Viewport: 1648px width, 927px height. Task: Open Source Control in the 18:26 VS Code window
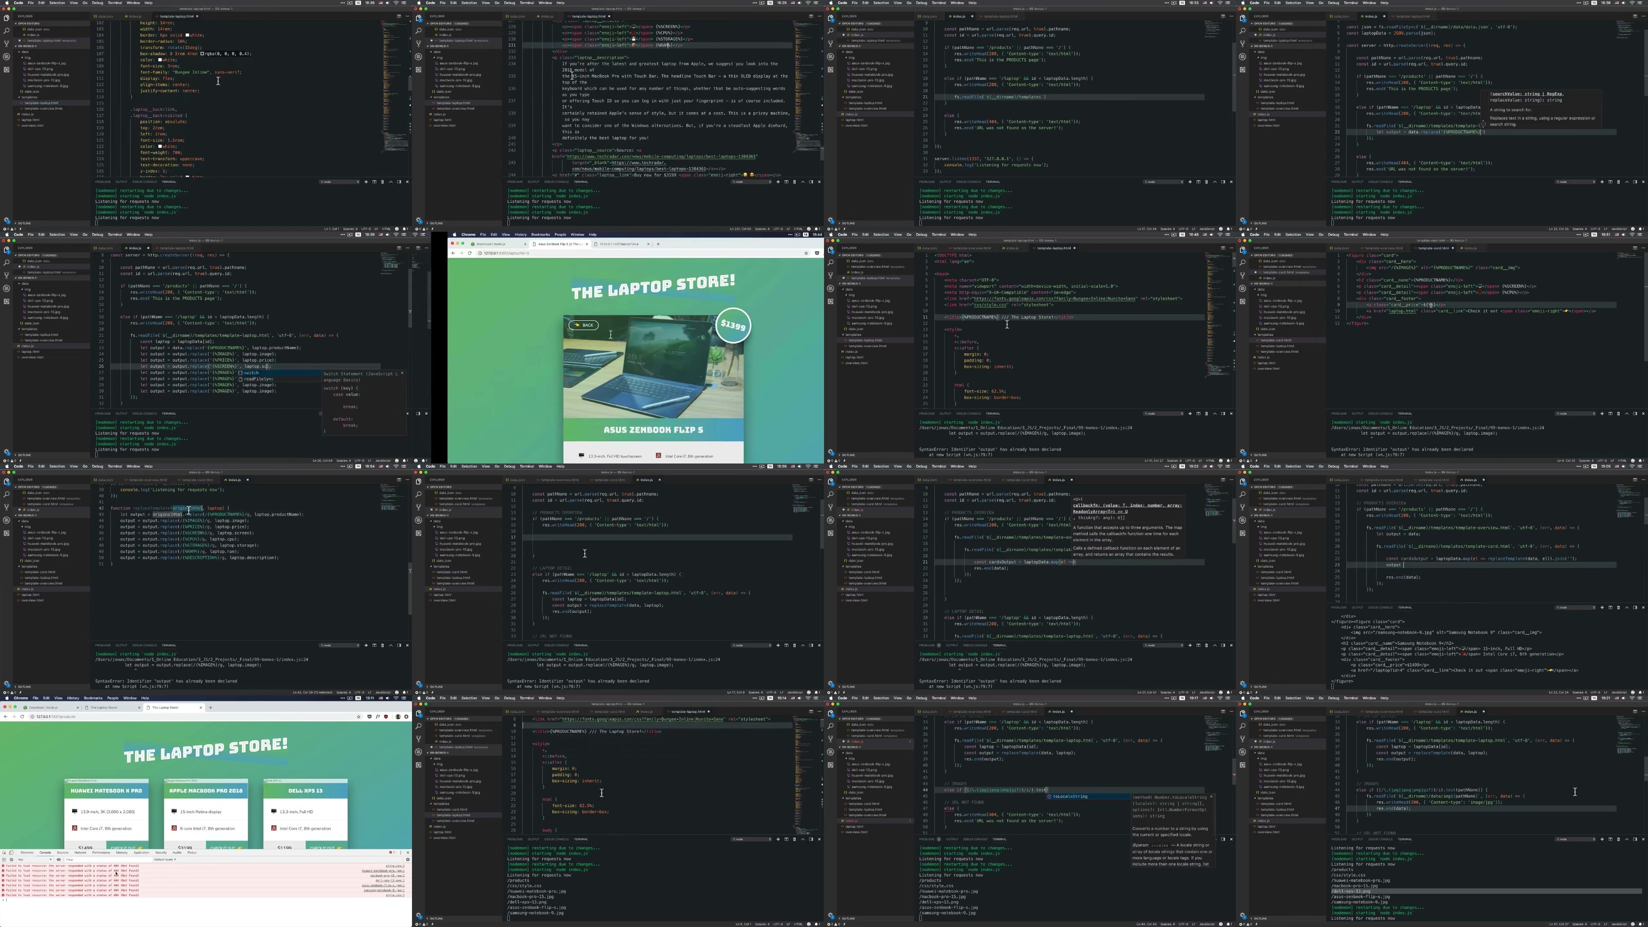[7, 43]
